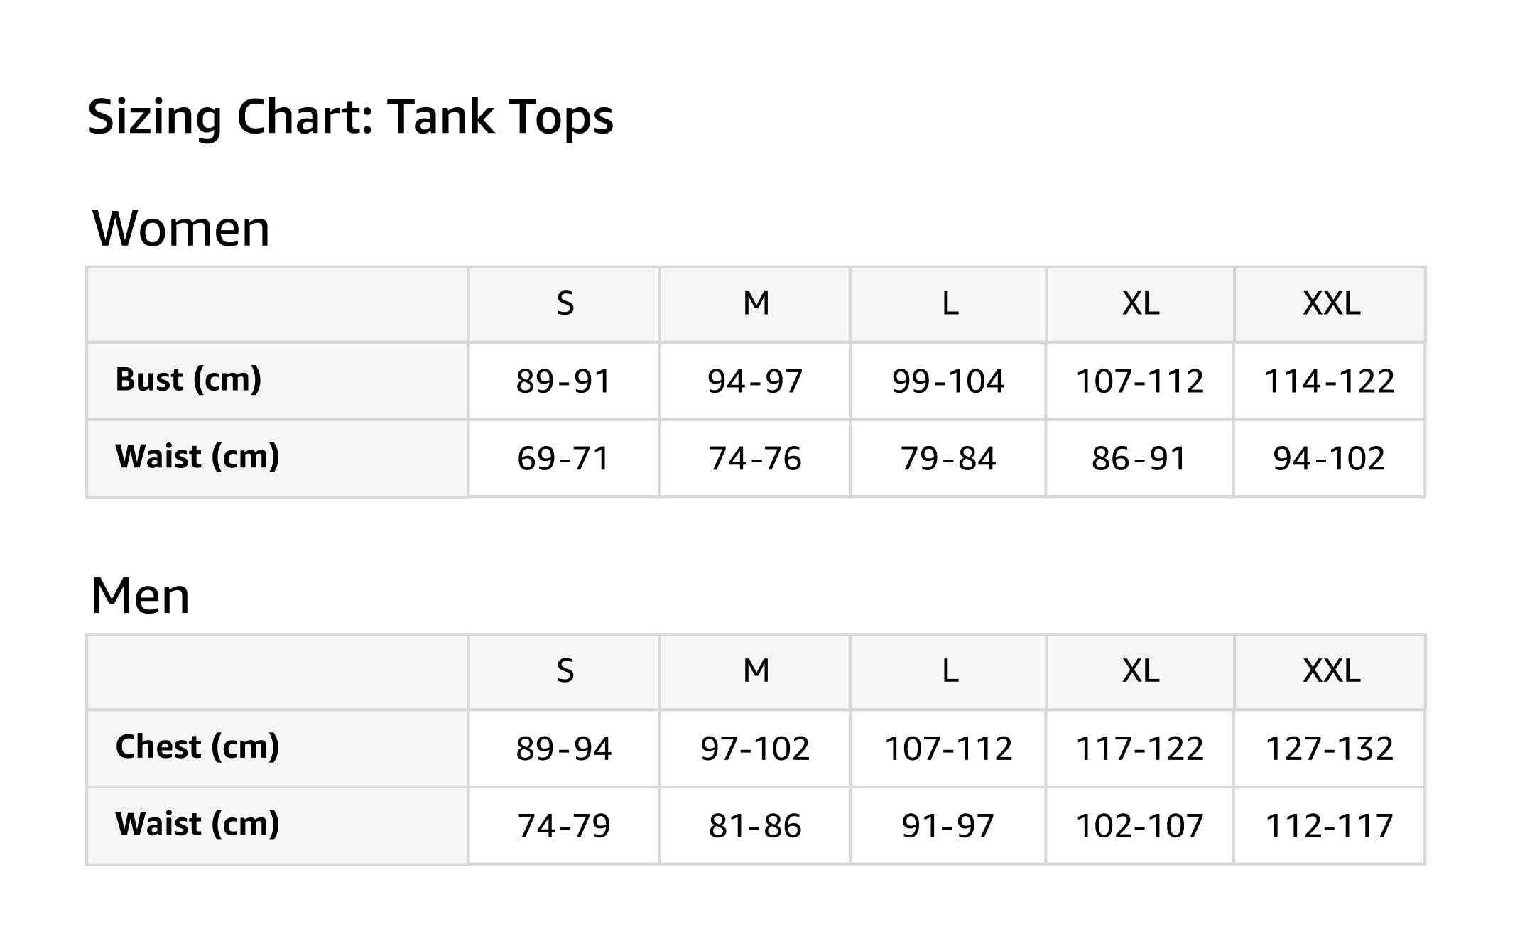Select the Women's table XXL column header
This screenshot has width=1515, height=951.
coord(1331,304)
